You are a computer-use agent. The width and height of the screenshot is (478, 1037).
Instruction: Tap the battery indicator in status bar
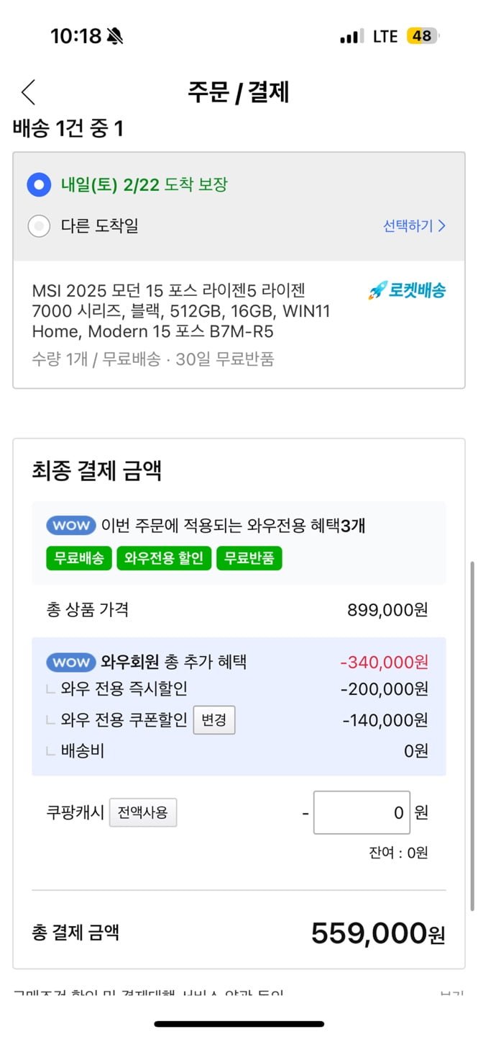[x=422, y=36]
